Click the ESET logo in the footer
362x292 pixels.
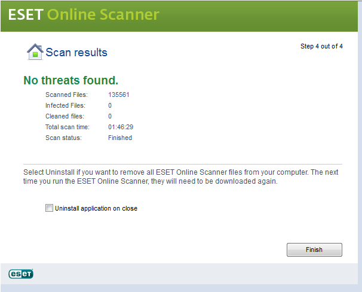(21, 274)
